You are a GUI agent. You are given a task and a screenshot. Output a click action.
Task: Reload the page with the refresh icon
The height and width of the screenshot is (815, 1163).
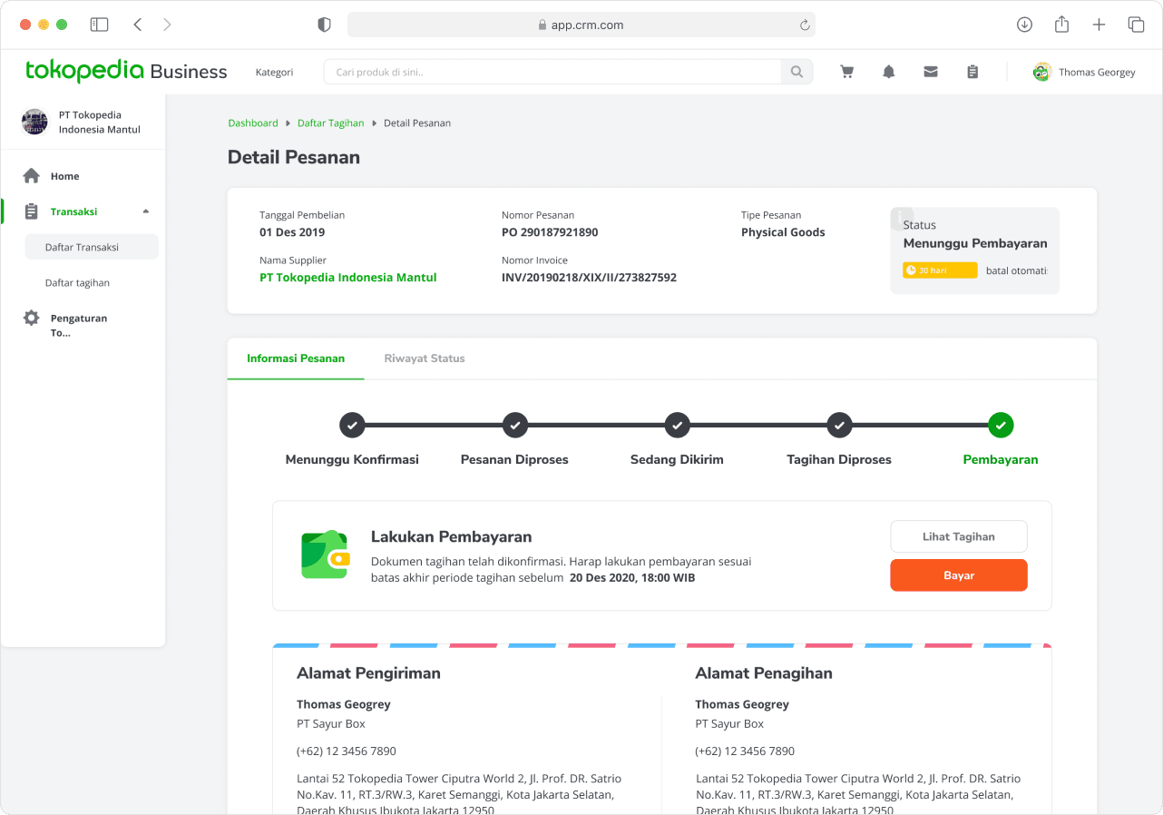(804, 25)
